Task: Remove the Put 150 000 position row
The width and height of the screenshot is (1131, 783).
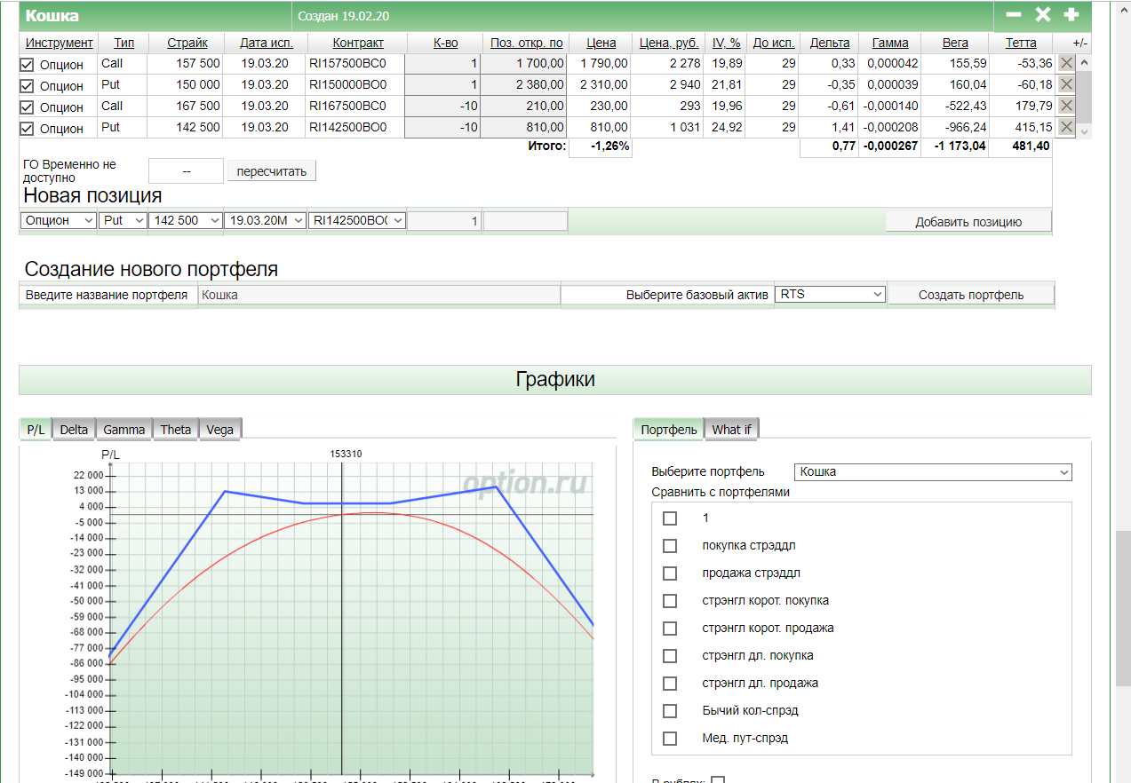Action: click(x=1067, y=84)
